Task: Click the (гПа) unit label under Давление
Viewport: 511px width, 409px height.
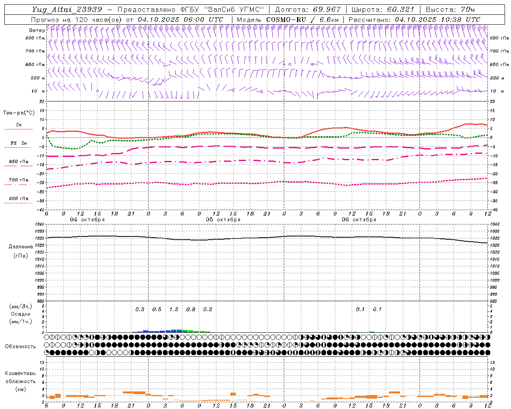Action: tap(21, 256)
